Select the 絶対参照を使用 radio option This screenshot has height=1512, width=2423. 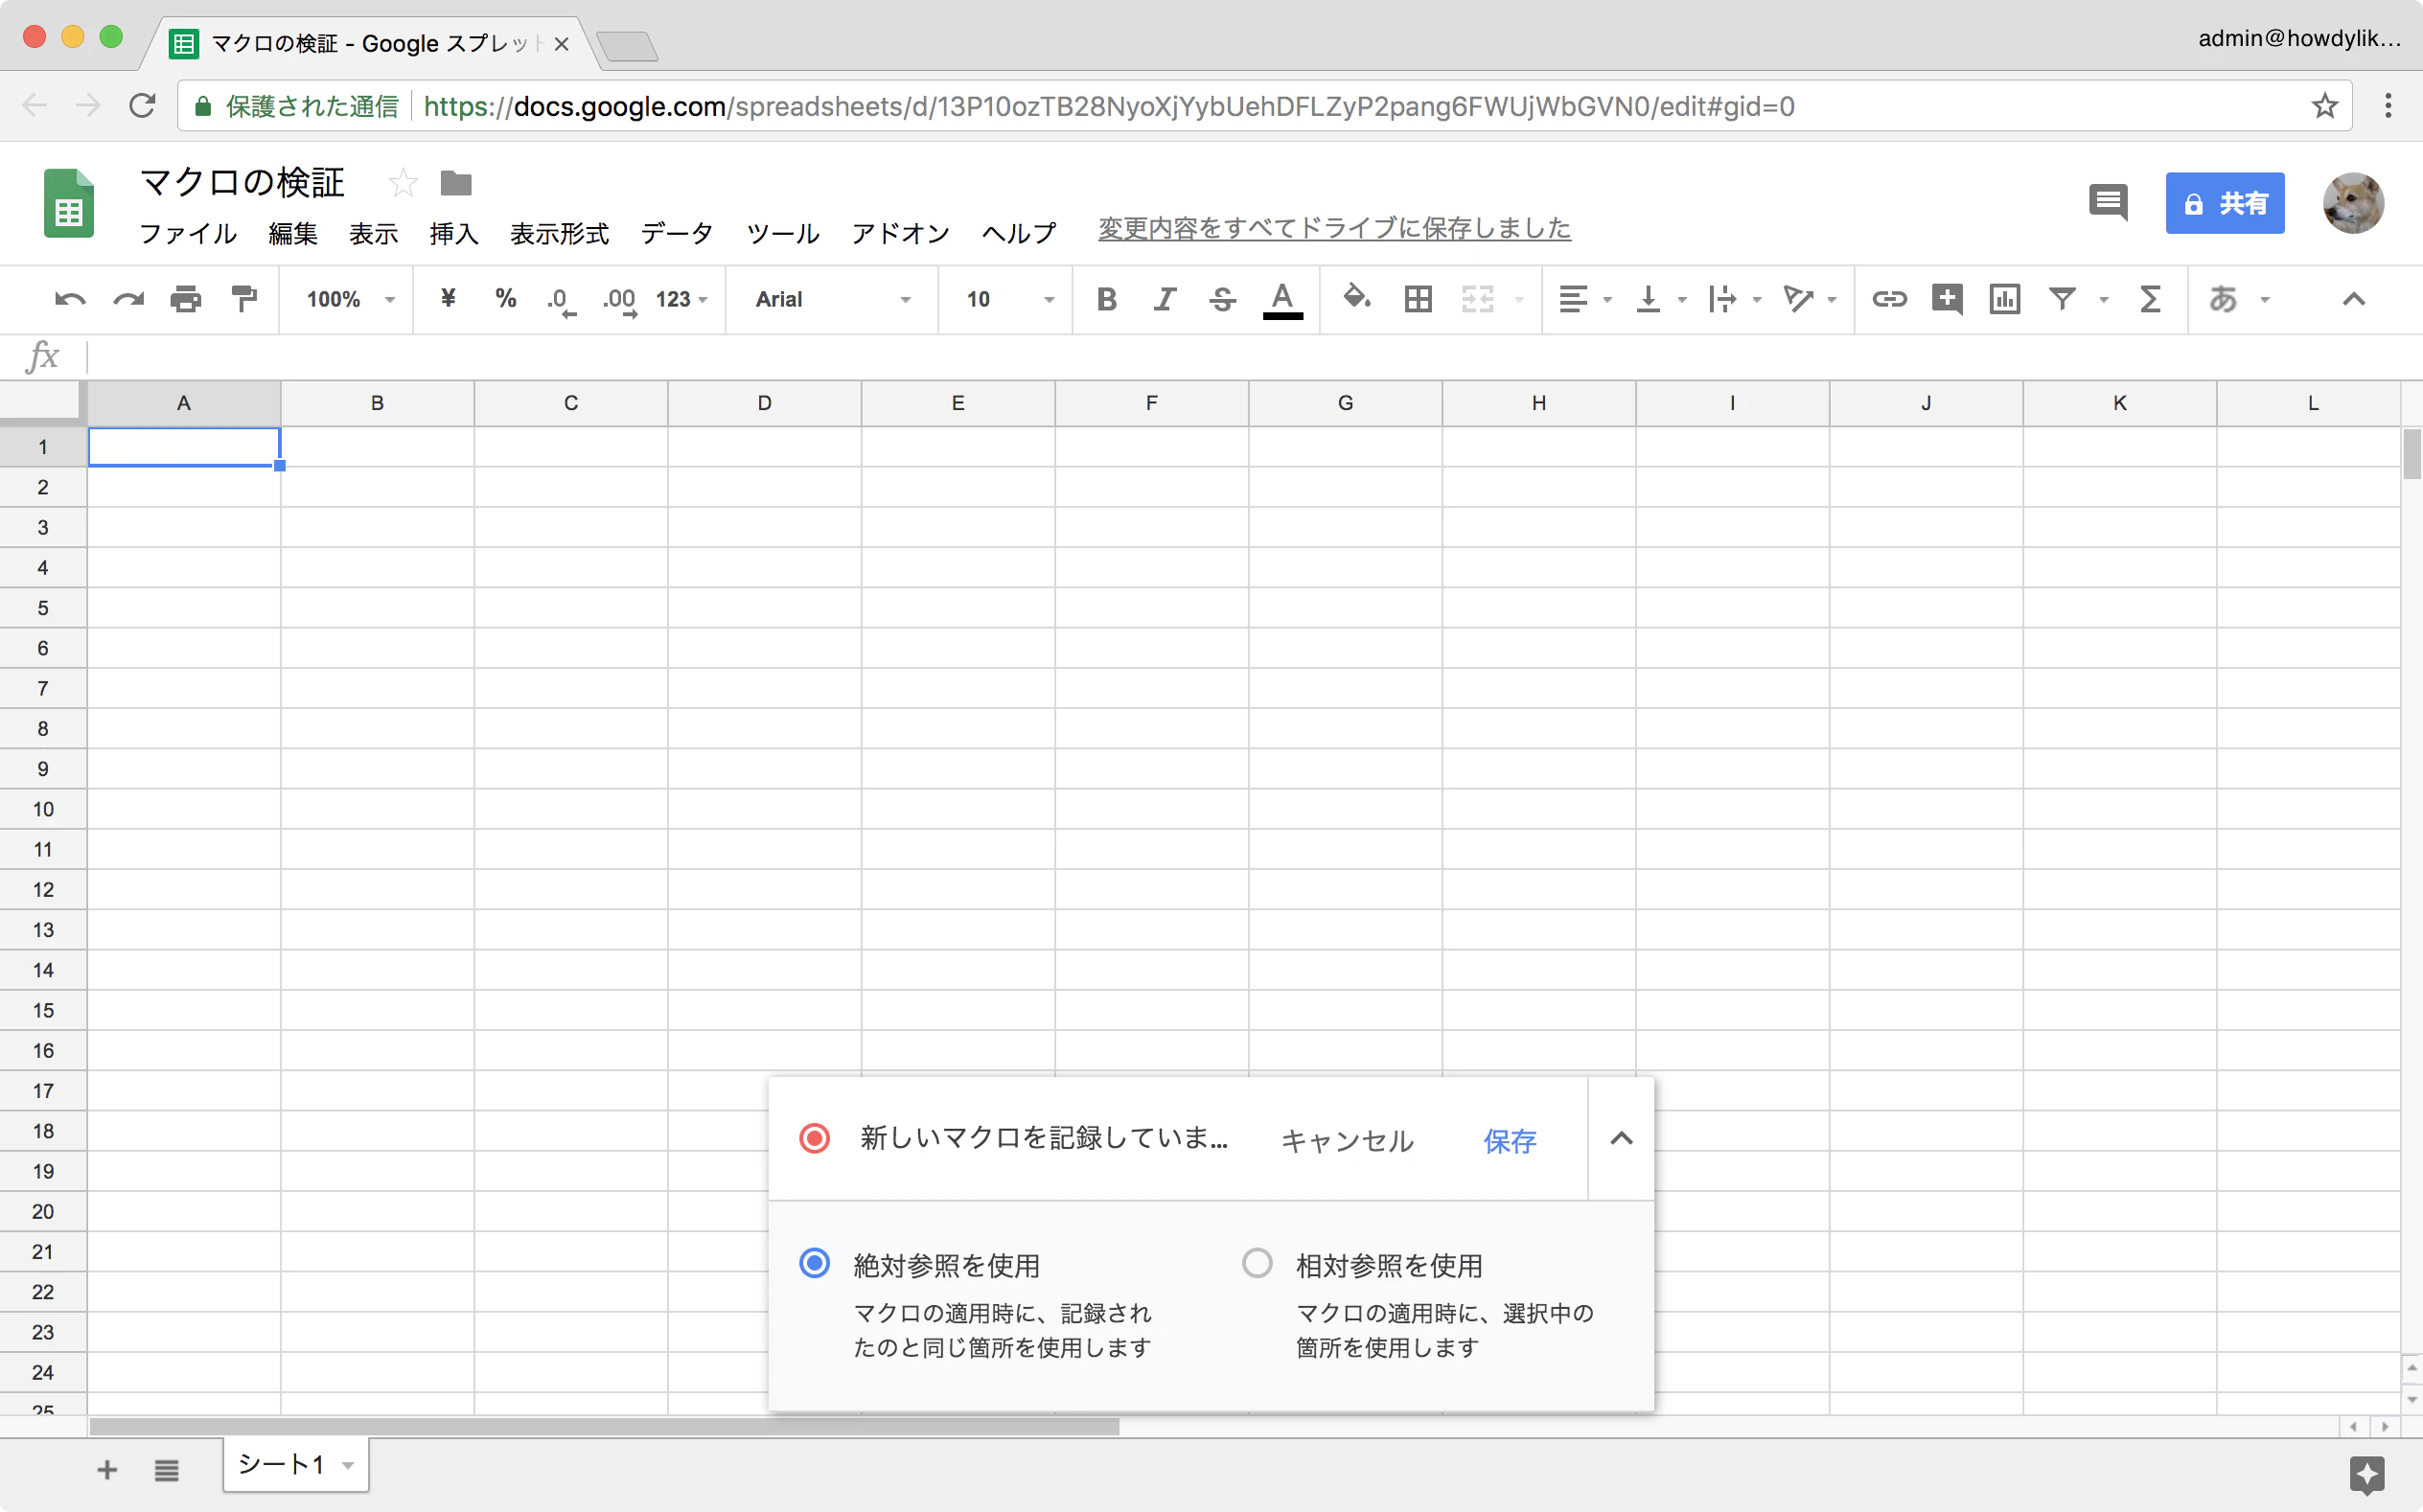click(x=815, y=1263)
